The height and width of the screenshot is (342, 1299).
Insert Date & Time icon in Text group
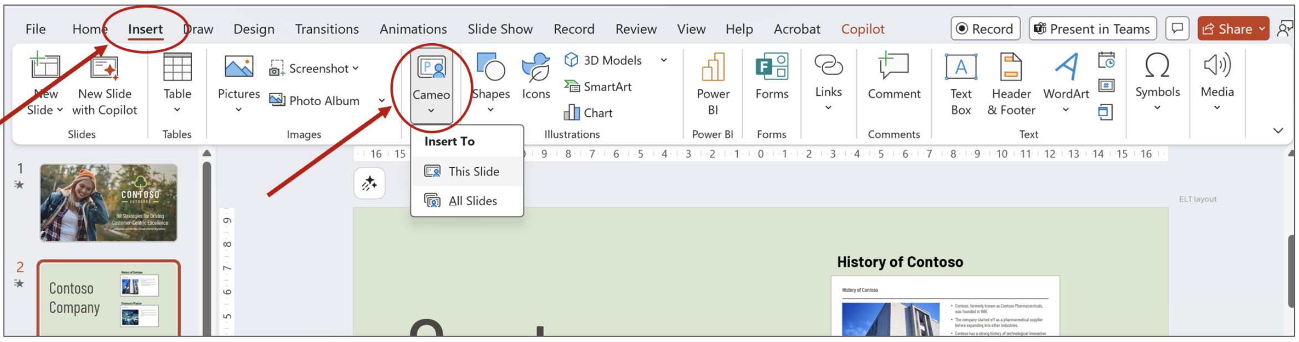pos(1106,60)
